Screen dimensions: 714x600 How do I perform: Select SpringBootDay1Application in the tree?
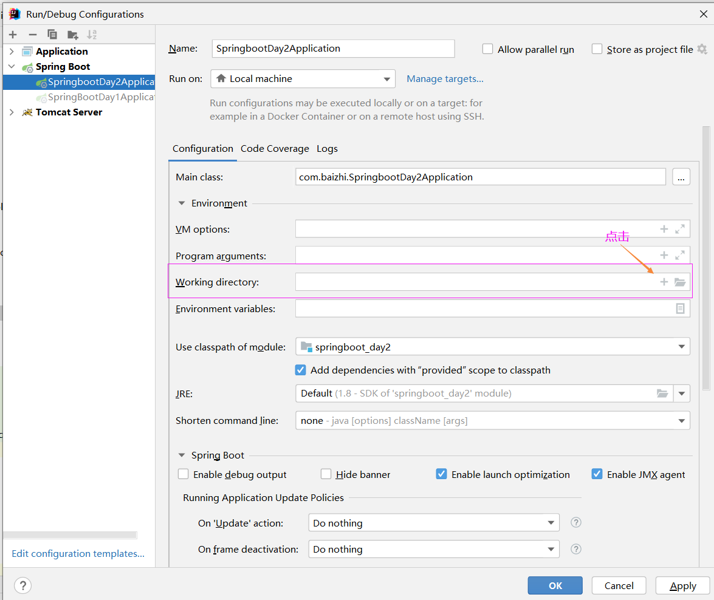click(x=79, y=97)
